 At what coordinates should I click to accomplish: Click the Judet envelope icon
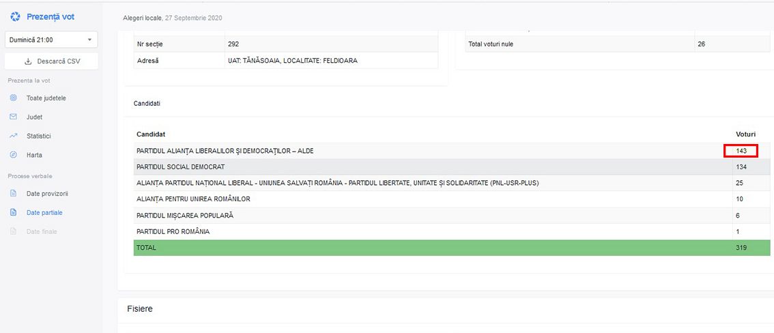click(14, 117)
